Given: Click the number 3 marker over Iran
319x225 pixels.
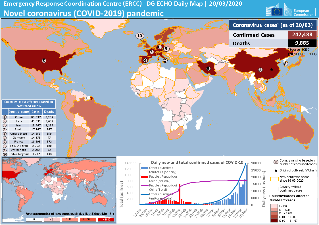Looking at the screenshot, I should tap(208, 68).
